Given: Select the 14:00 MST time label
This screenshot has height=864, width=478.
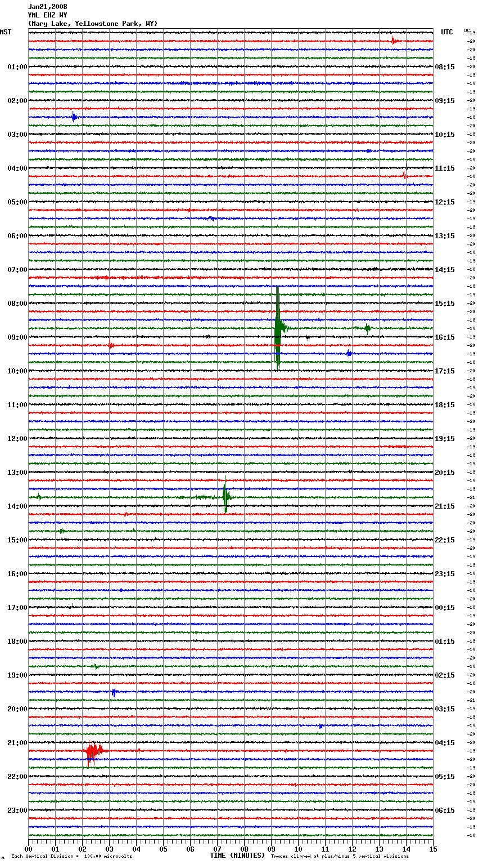Looking at the screenshot, I should click(17, 506).
